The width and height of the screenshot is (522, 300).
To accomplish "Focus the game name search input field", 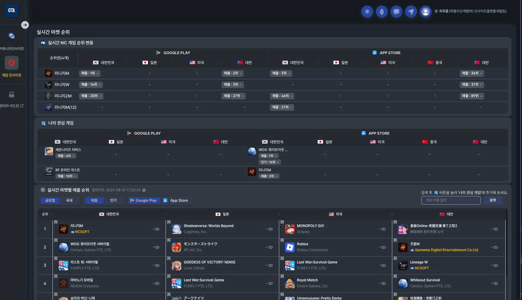I will (x=450, y=200).
